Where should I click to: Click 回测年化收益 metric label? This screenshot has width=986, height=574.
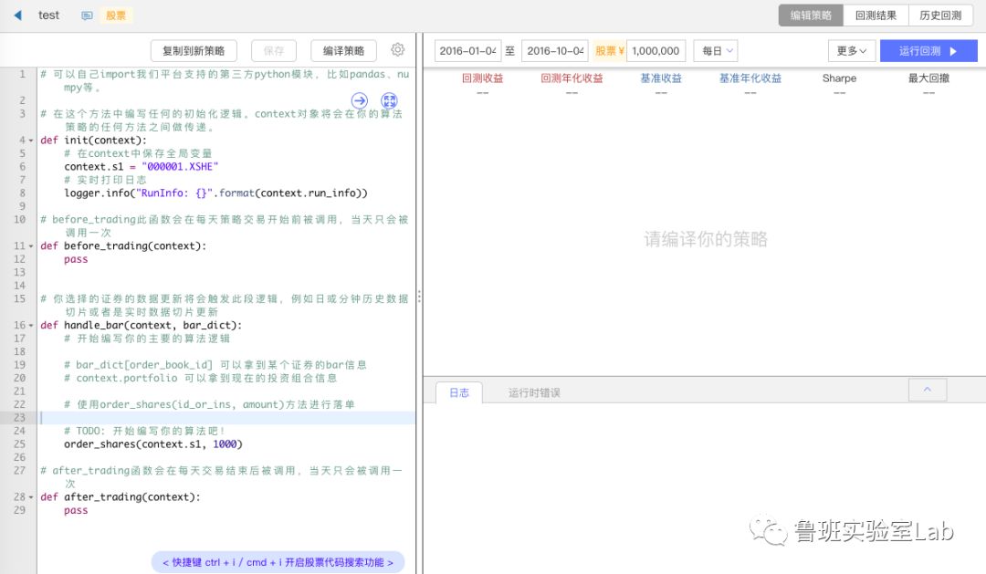tap(572, 78)
